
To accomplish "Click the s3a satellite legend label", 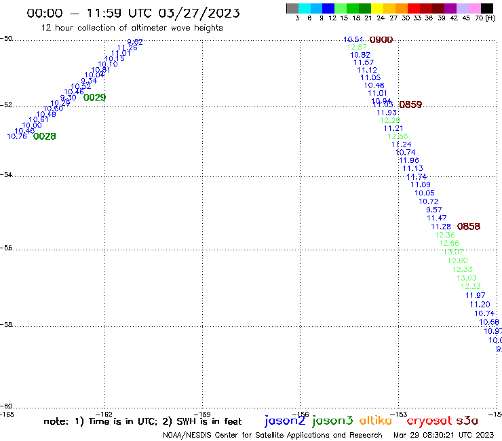I will click(467, 421).
